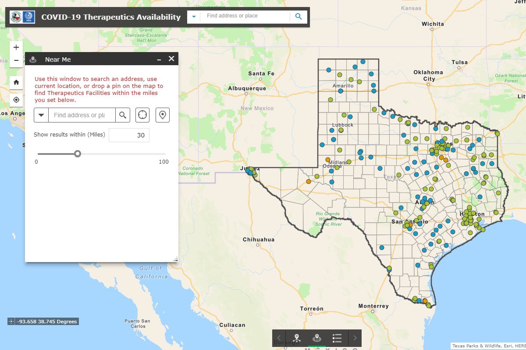This screenshot has width=526, height=350.
Task: Click the Santa Fe city label
Action: [x=261, y=73]
